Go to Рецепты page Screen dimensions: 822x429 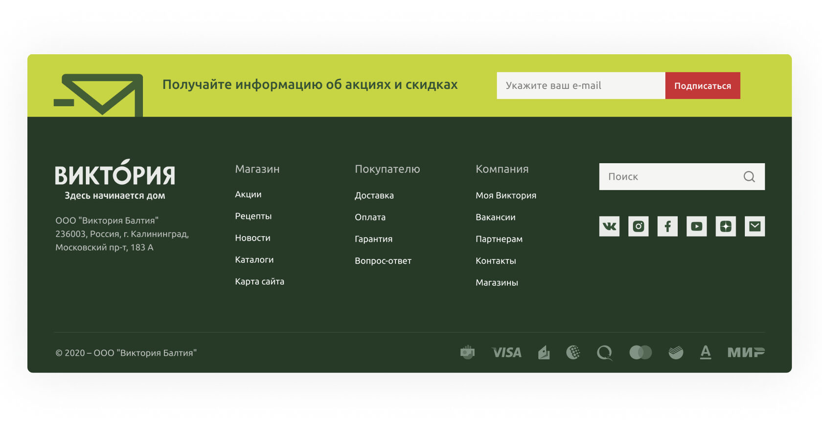(253, 216)
